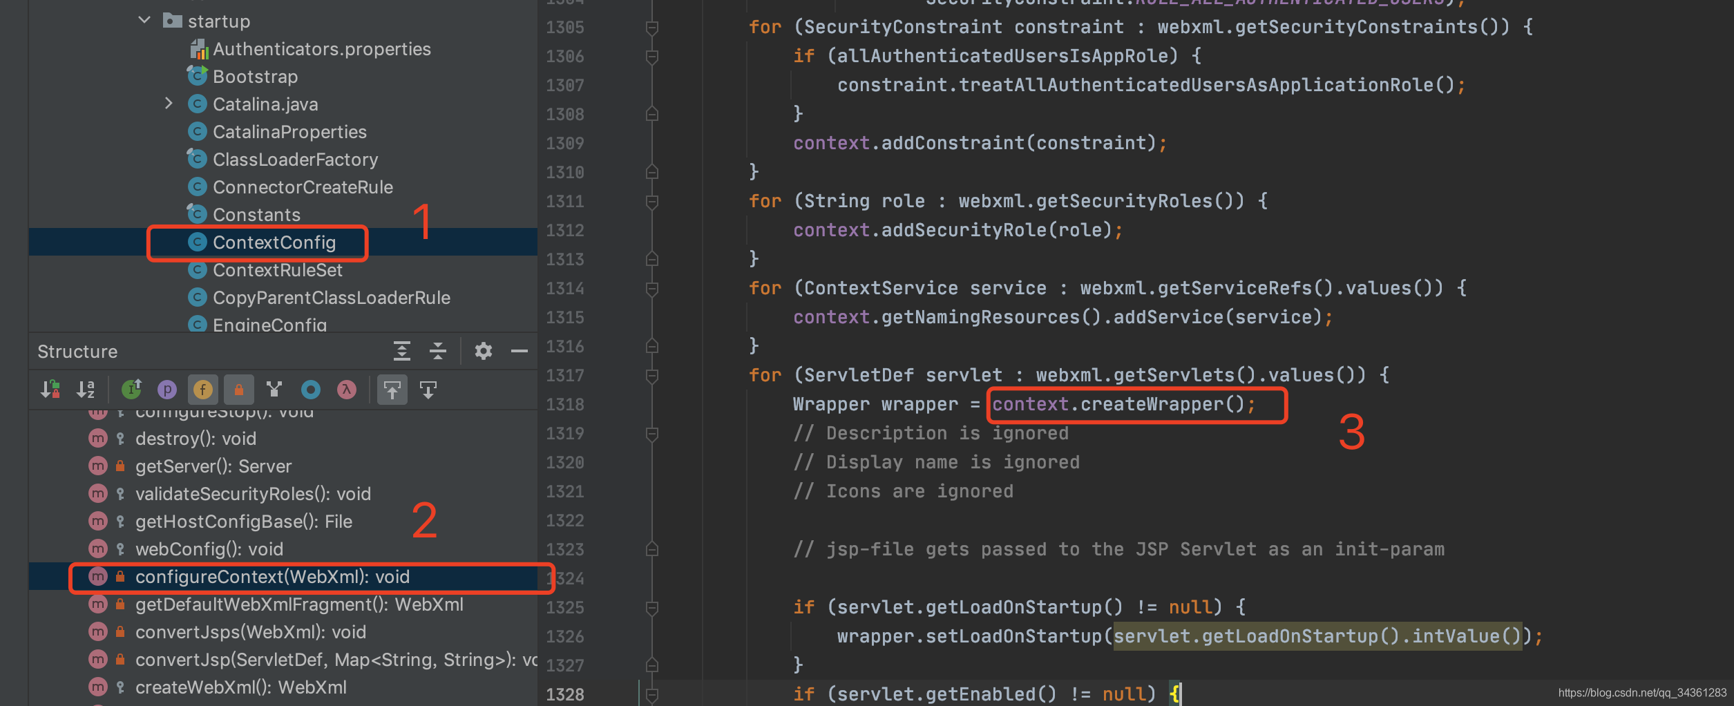Toggle Show Properties filter
Viewport: 1734px width, 706px height.
click(167, 390)
